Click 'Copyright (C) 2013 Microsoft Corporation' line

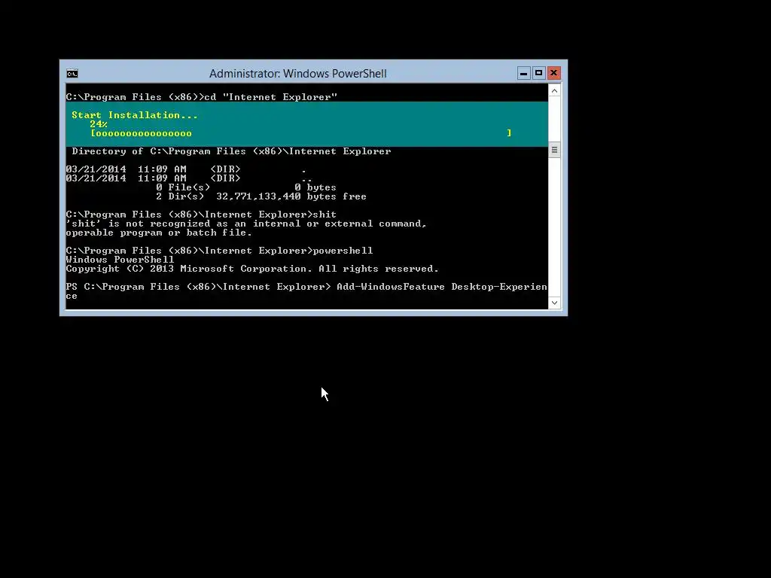click(x=252, y=269)
